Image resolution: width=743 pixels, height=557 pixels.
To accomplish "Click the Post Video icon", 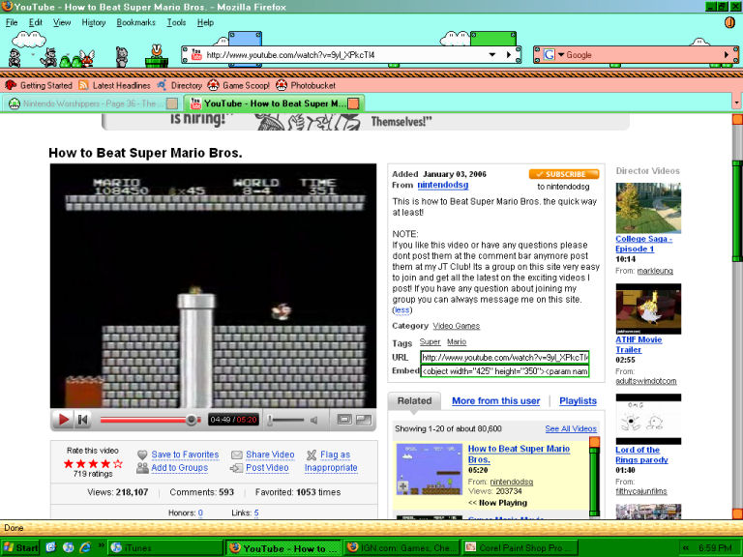I will (236, 468).
